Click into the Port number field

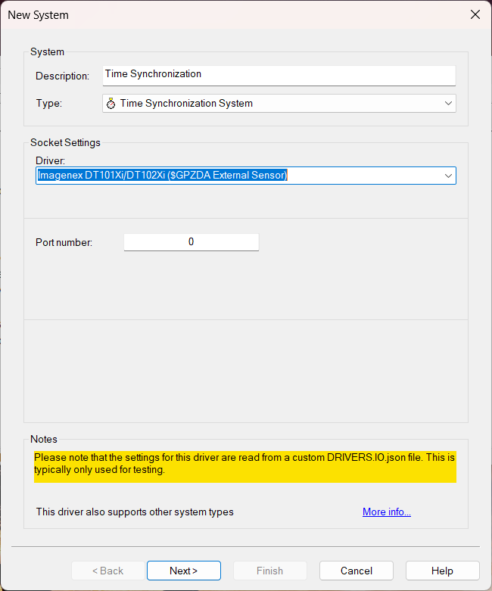tap(191, 242)
